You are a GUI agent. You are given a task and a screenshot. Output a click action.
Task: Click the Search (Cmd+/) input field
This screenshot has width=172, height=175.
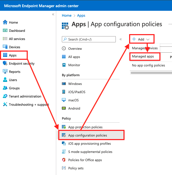point(89,39)
